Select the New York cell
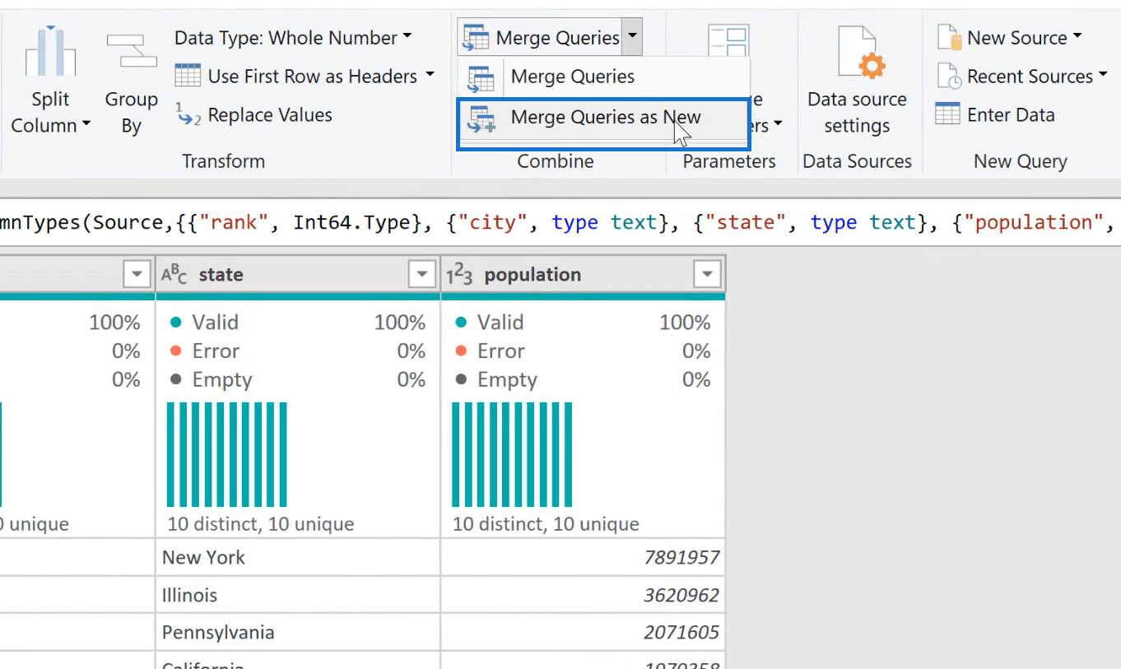This screenshot has width=1121, height=669. 297,557
